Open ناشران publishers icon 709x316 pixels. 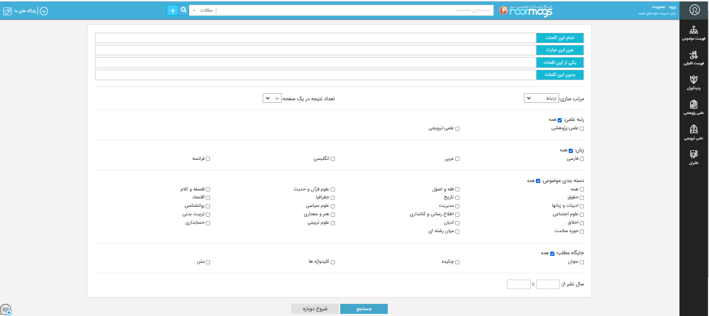[x=694, y=157]
